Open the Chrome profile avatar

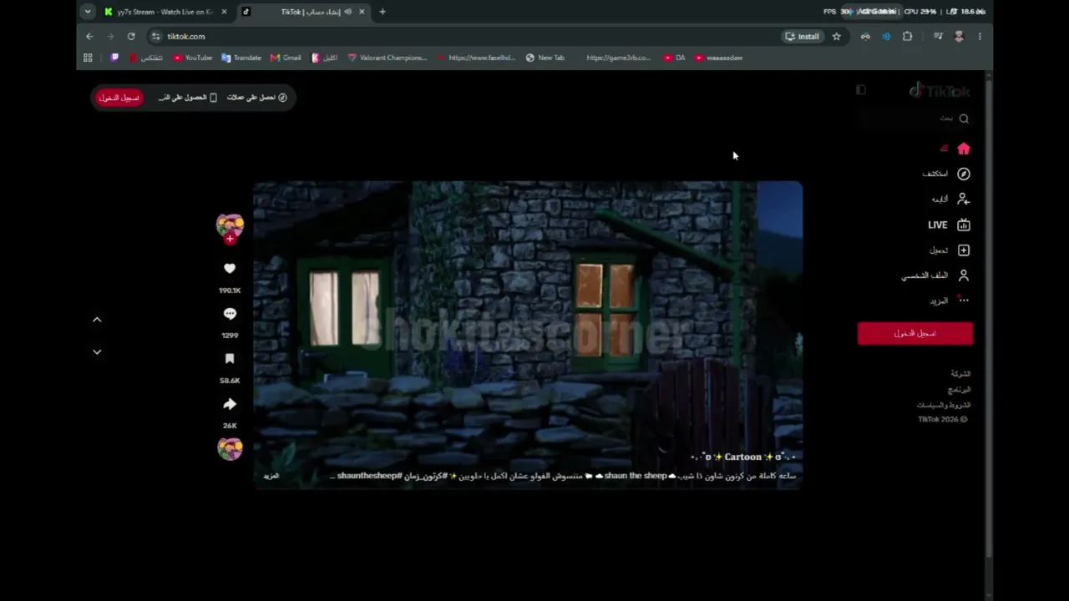pyautogui.click(x=959, y=37)
